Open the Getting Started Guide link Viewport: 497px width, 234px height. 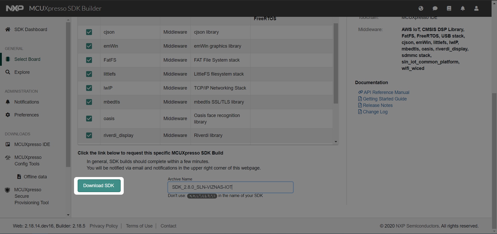pyautogui.click(x=384, y=99)
